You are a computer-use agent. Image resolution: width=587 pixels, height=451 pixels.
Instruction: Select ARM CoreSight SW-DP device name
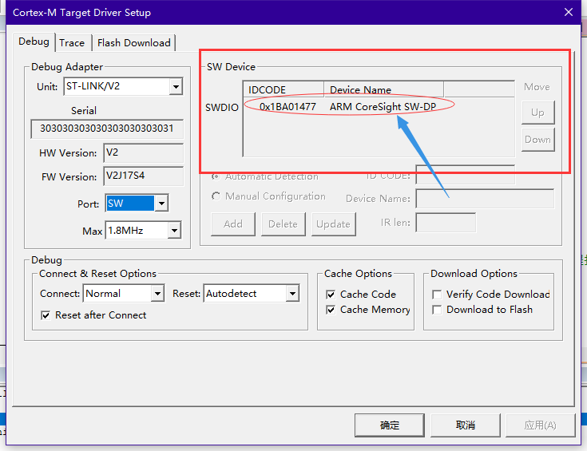coord(383,107)
